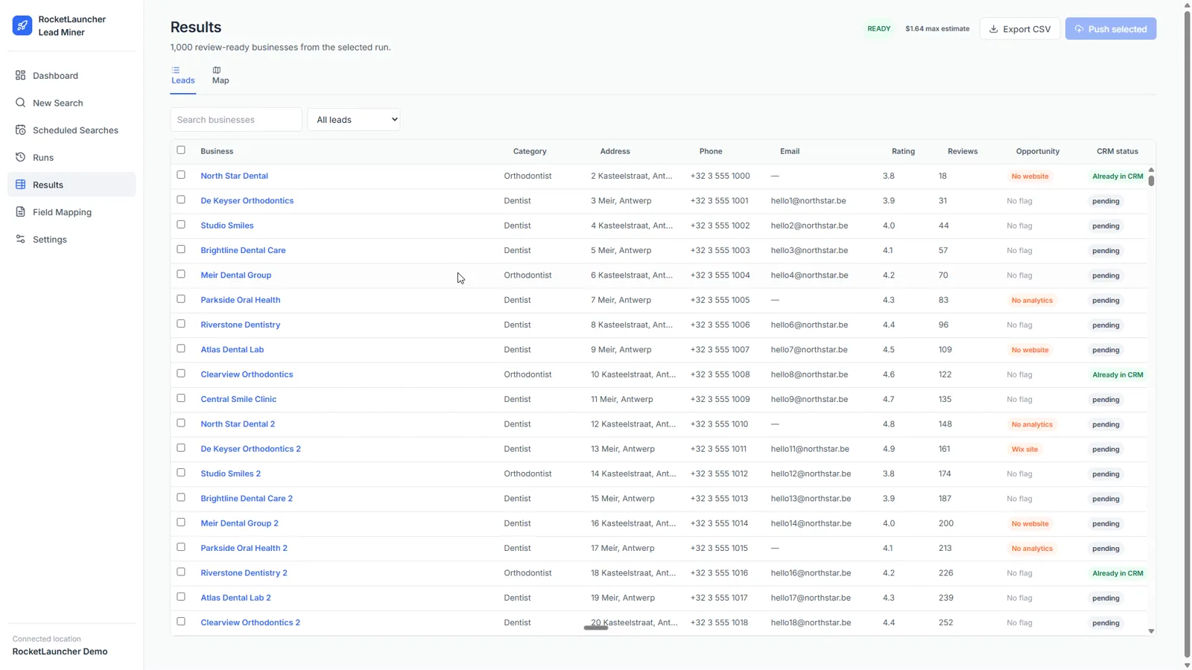This screenshot has height=670, width=1192.
Task: Click the table's vertical scrollbar thumb
Action: click(x=1151, y=180)
